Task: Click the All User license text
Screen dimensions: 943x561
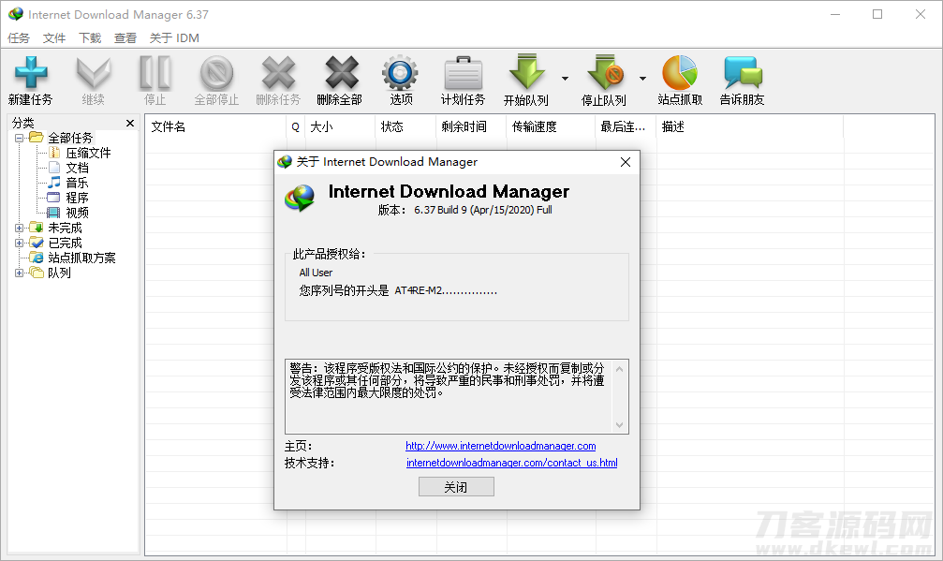Action: click(x=316, y=273)
